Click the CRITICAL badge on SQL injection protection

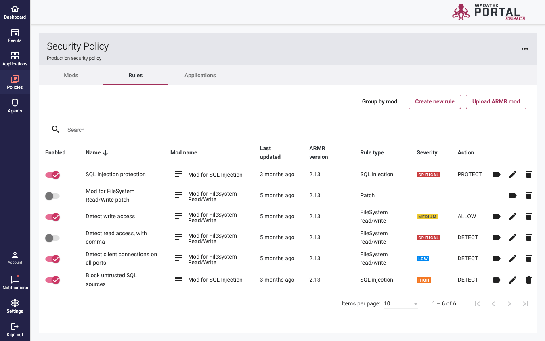point(428,175)
